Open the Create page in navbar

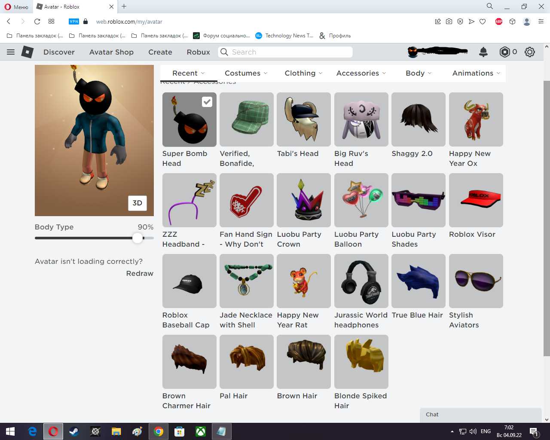(x=160, y=52)
